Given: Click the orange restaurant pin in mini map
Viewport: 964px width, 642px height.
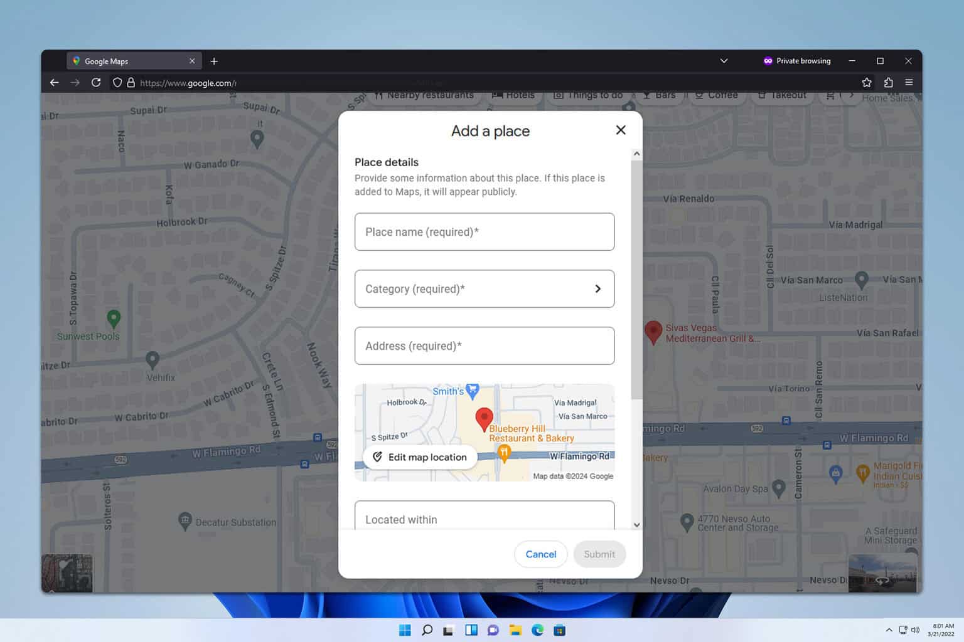Looking at the screenshot, I should pyautogui.click(x=503, y=453).
